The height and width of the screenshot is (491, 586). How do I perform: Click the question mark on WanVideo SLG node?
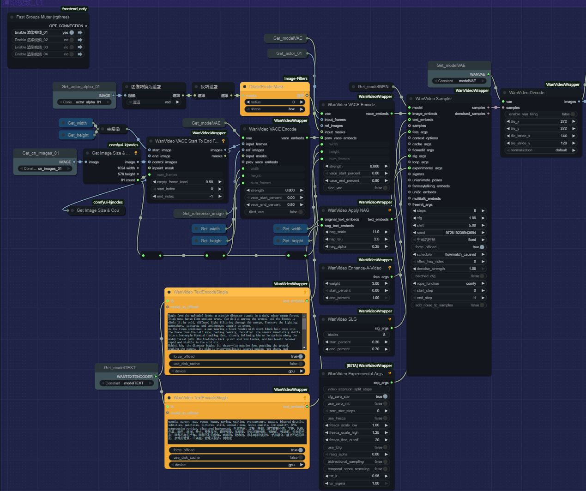tap(389, 319)
